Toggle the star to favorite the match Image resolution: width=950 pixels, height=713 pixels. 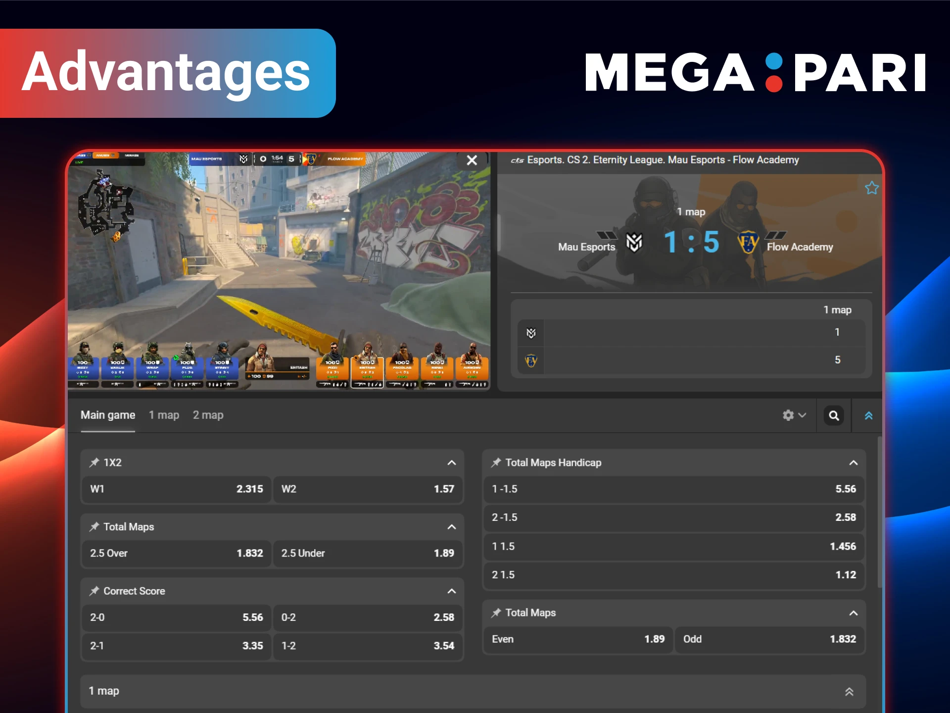pyautogui.click(x=871, y=188)
